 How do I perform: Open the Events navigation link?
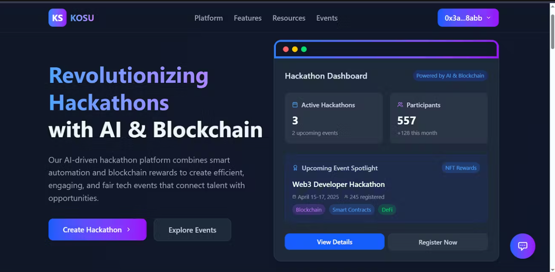[327, 18]
